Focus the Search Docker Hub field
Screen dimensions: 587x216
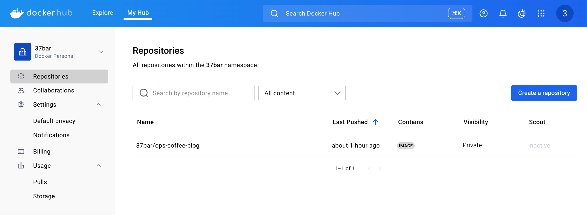367,13
